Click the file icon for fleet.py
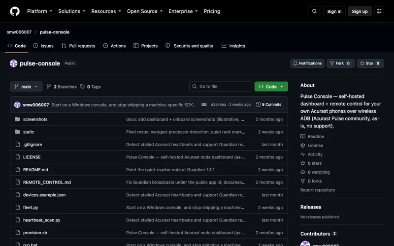 (18, 207)
